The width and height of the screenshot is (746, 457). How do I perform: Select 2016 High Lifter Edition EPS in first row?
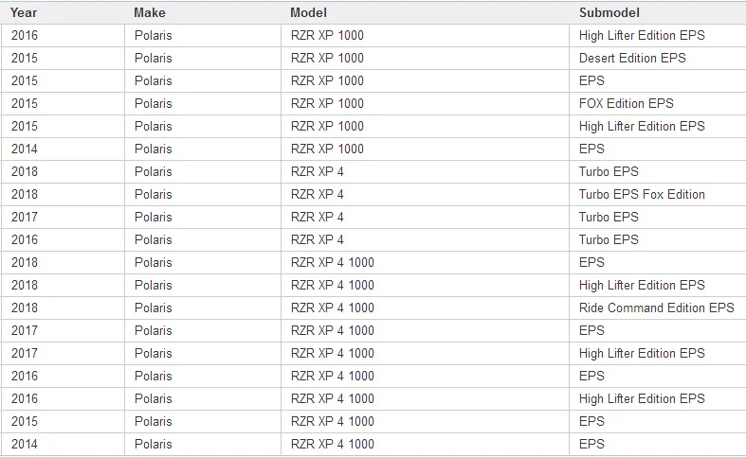click(642, 36)
